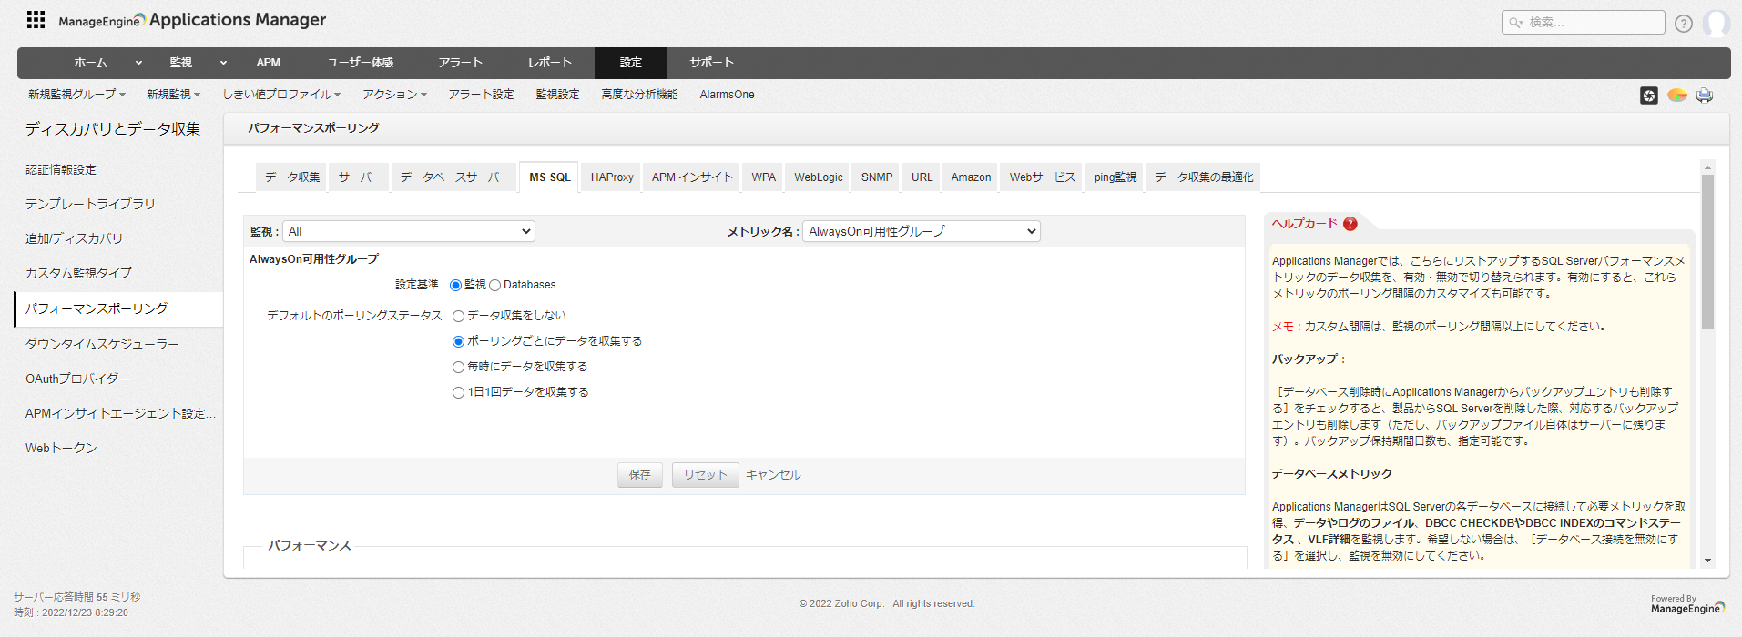Viewport: 1742px width, 637px height.
Task: Click the printer icon
Action: click(x=1704, y=96)
